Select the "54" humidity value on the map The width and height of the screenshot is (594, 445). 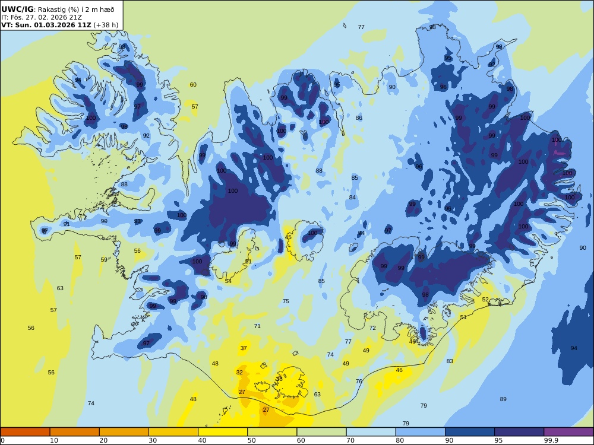click(x=228, y=281)
